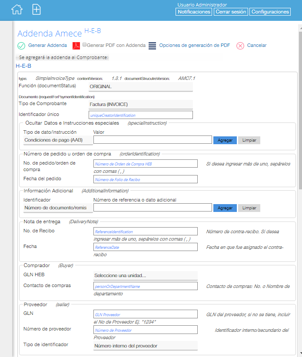
Task: Focus the additional reference number input
Action: pos(153,208)
